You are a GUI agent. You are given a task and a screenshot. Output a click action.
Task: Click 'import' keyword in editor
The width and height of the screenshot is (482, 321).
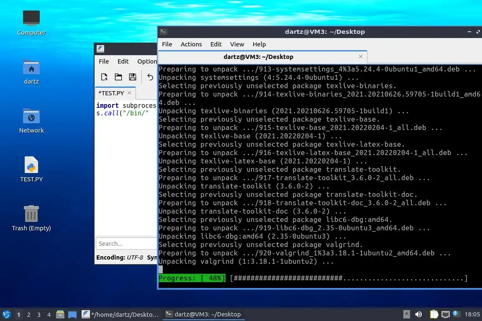[x=107, y=105]
